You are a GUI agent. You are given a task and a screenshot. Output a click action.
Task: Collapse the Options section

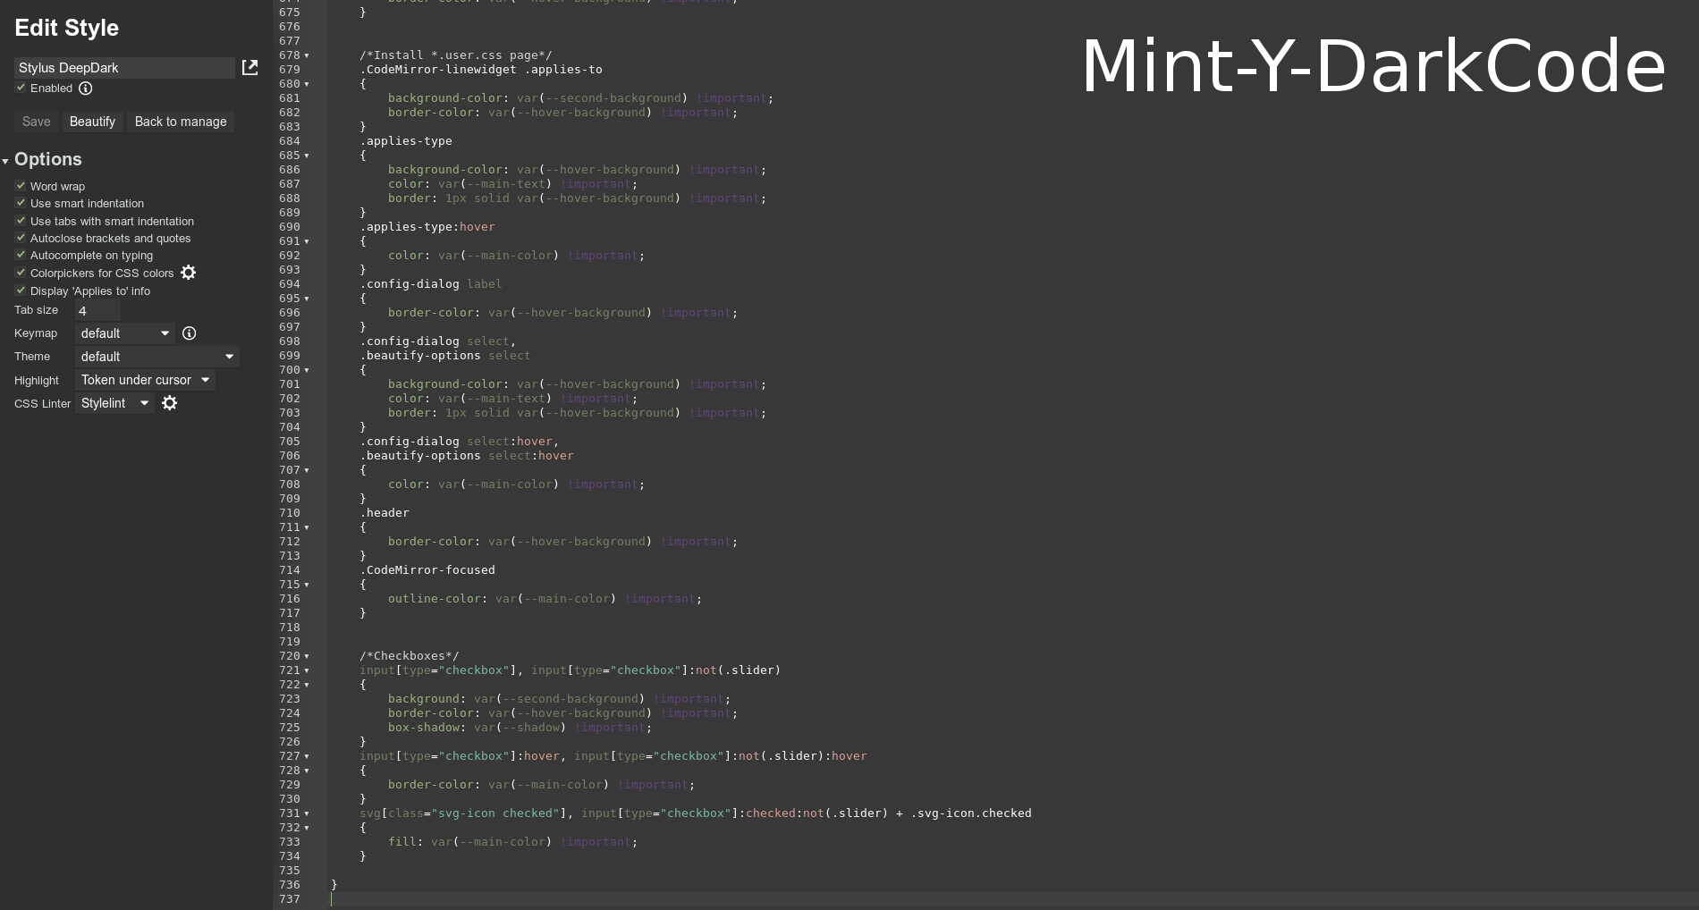[x=5, y=161]
